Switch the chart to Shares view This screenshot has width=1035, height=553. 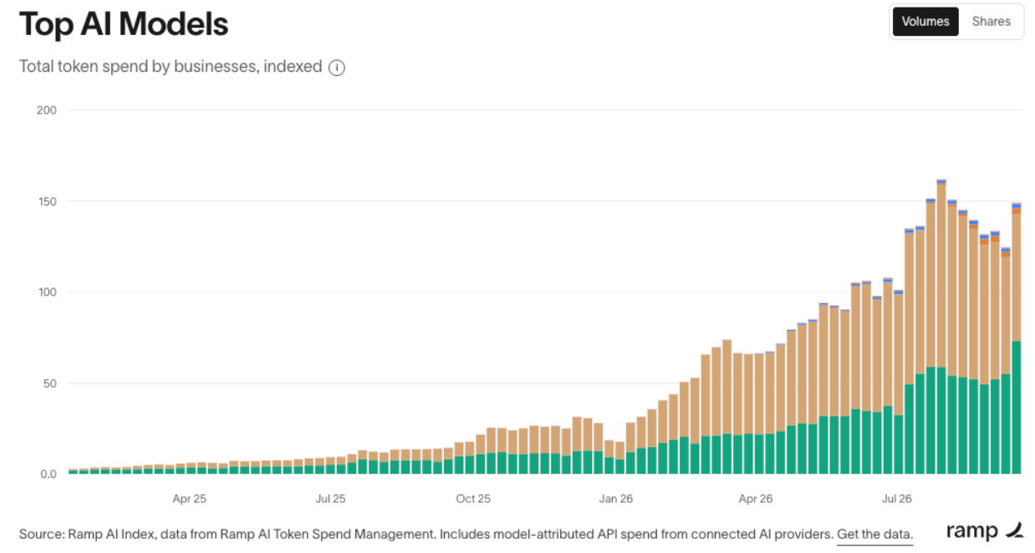pos(991,22)
